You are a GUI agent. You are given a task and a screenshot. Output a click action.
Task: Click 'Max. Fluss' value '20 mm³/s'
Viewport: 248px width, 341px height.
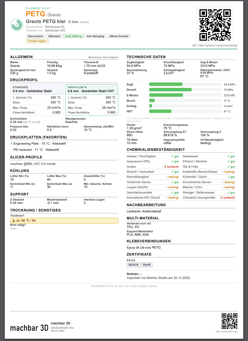pyautogui.click(x=54, y=108)
